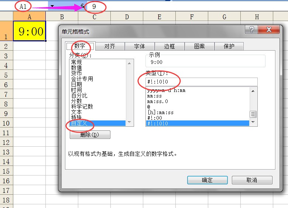The image size is (288, 208).
Task: Select row 14 header
Action: pos(6,161)
